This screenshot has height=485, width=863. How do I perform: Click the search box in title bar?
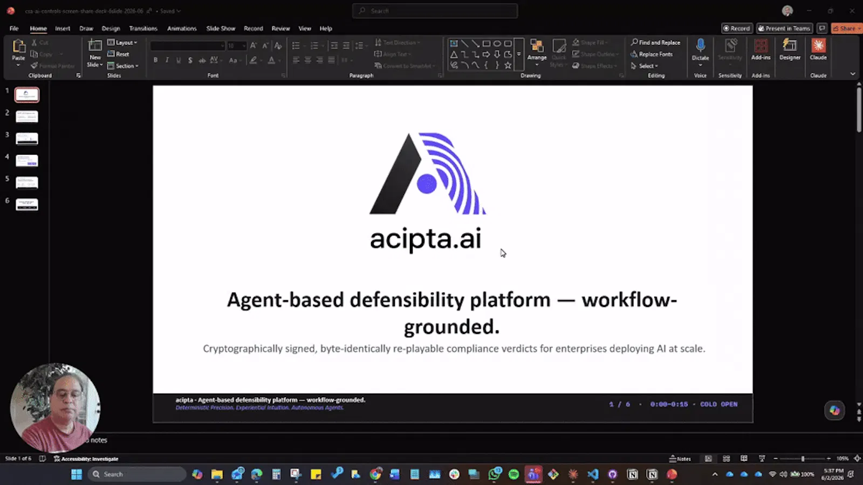(435, 11)
